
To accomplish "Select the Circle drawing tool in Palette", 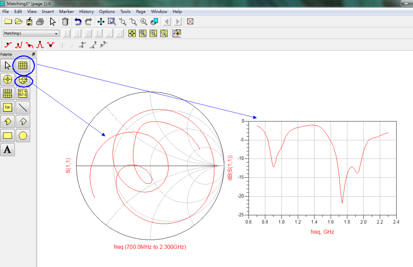I will click(23, 136).
